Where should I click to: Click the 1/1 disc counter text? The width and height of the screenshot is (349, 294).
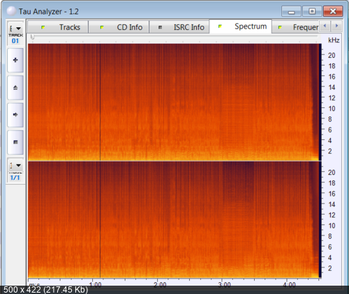click(x=15, y=178)
